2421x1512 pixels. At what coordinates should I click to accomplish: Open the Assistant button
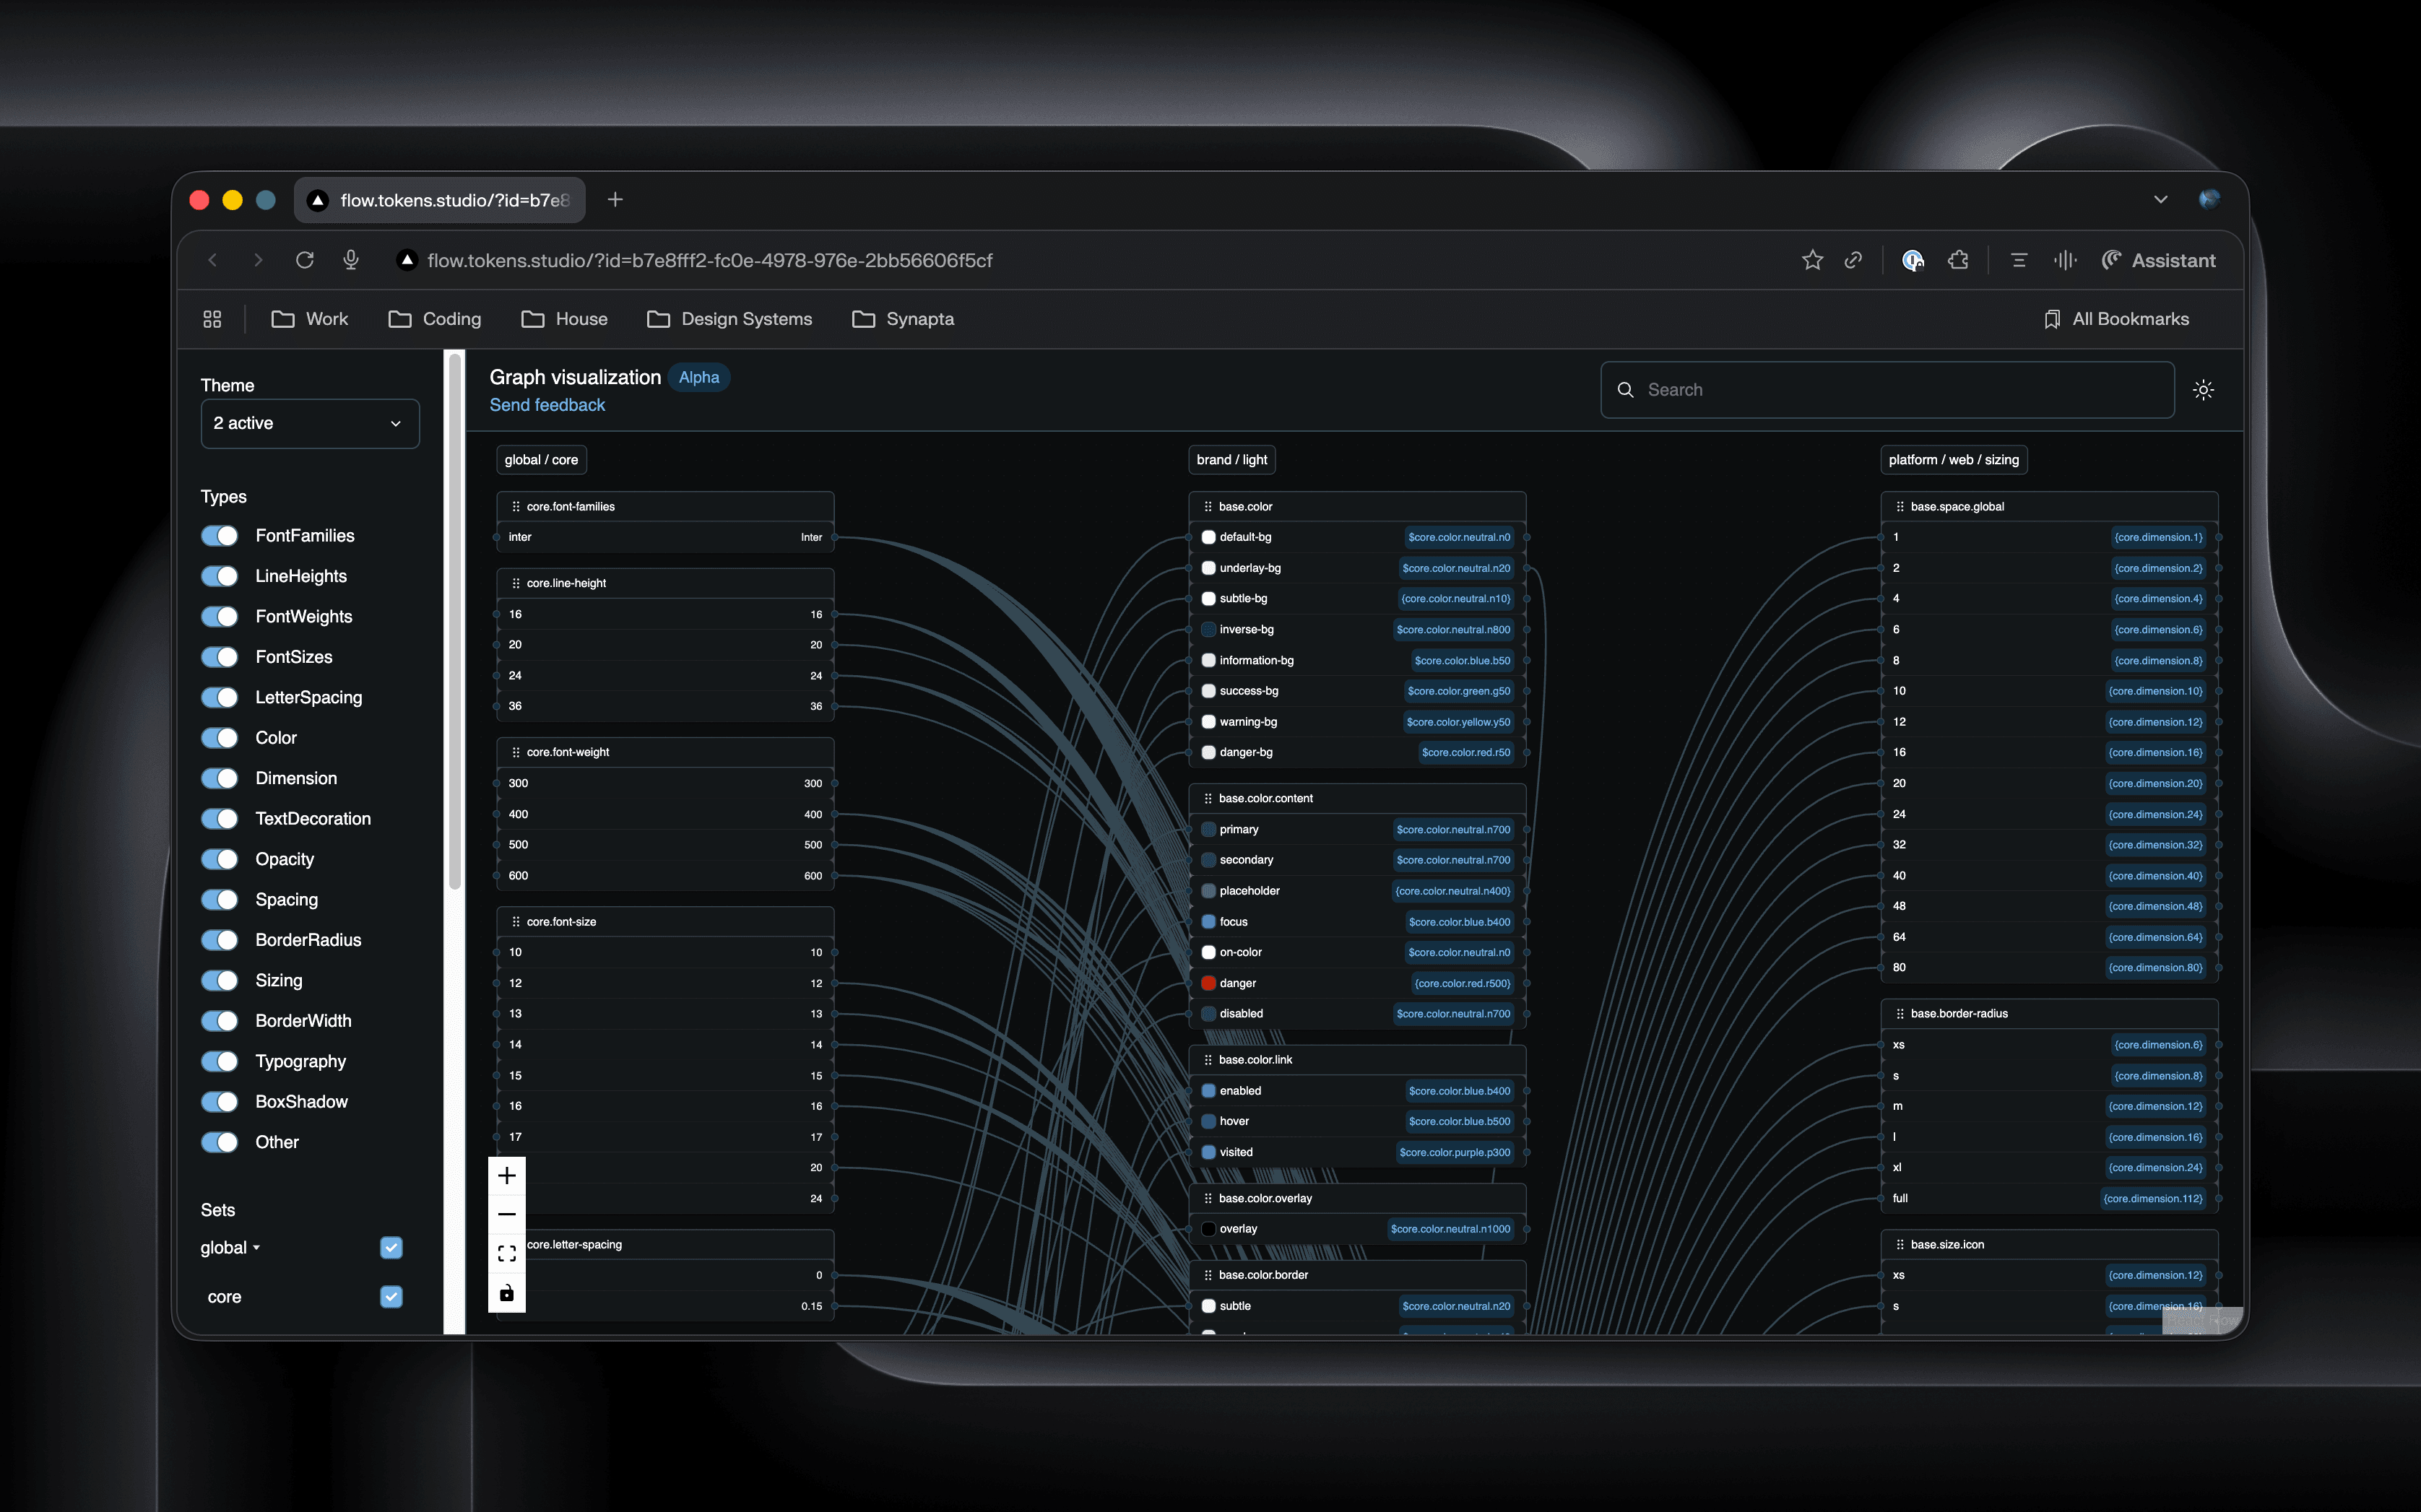2159,260
